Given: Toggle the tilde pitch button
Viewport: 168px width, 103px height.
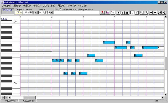Looking at the screenshot, I should click(7, 98).
